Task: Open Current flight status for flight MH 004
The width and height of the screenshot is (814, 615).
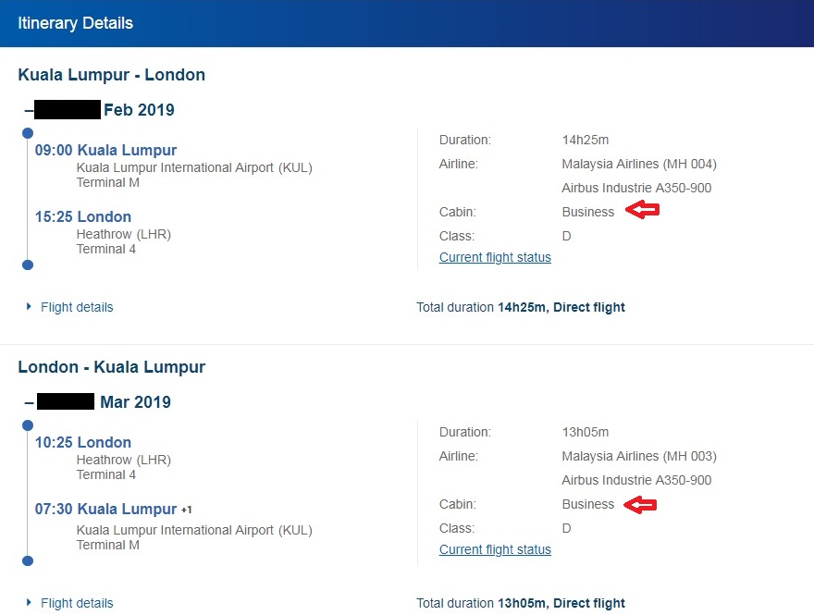Action: click(x=495, y=257)
